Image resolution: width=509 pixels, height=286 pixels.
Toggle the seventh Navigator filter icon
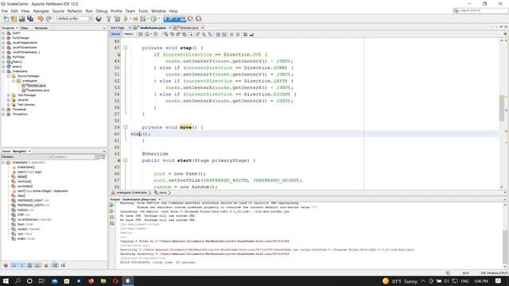point(55,265)
